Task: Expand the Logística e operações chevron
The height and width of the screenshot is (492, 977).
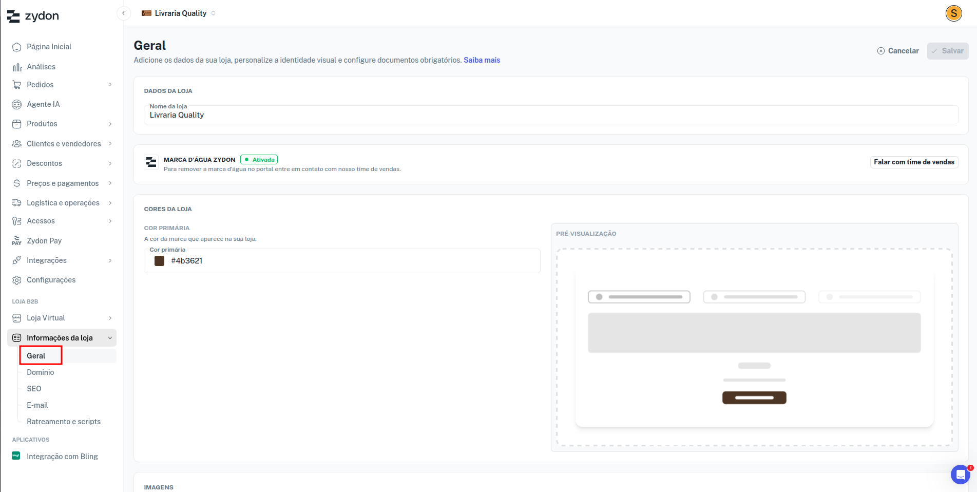Action: [x=110, y=203]
